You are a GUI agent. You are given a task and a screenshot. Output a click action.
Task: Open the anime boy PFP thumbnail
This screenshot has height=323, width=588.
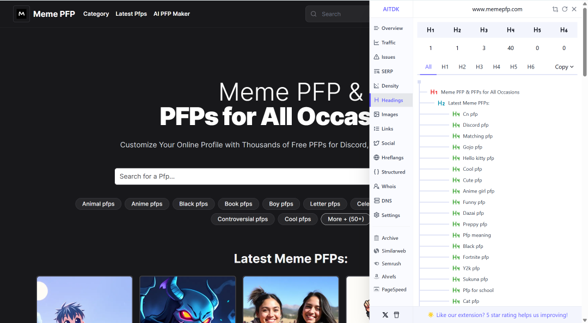[84, 300]
